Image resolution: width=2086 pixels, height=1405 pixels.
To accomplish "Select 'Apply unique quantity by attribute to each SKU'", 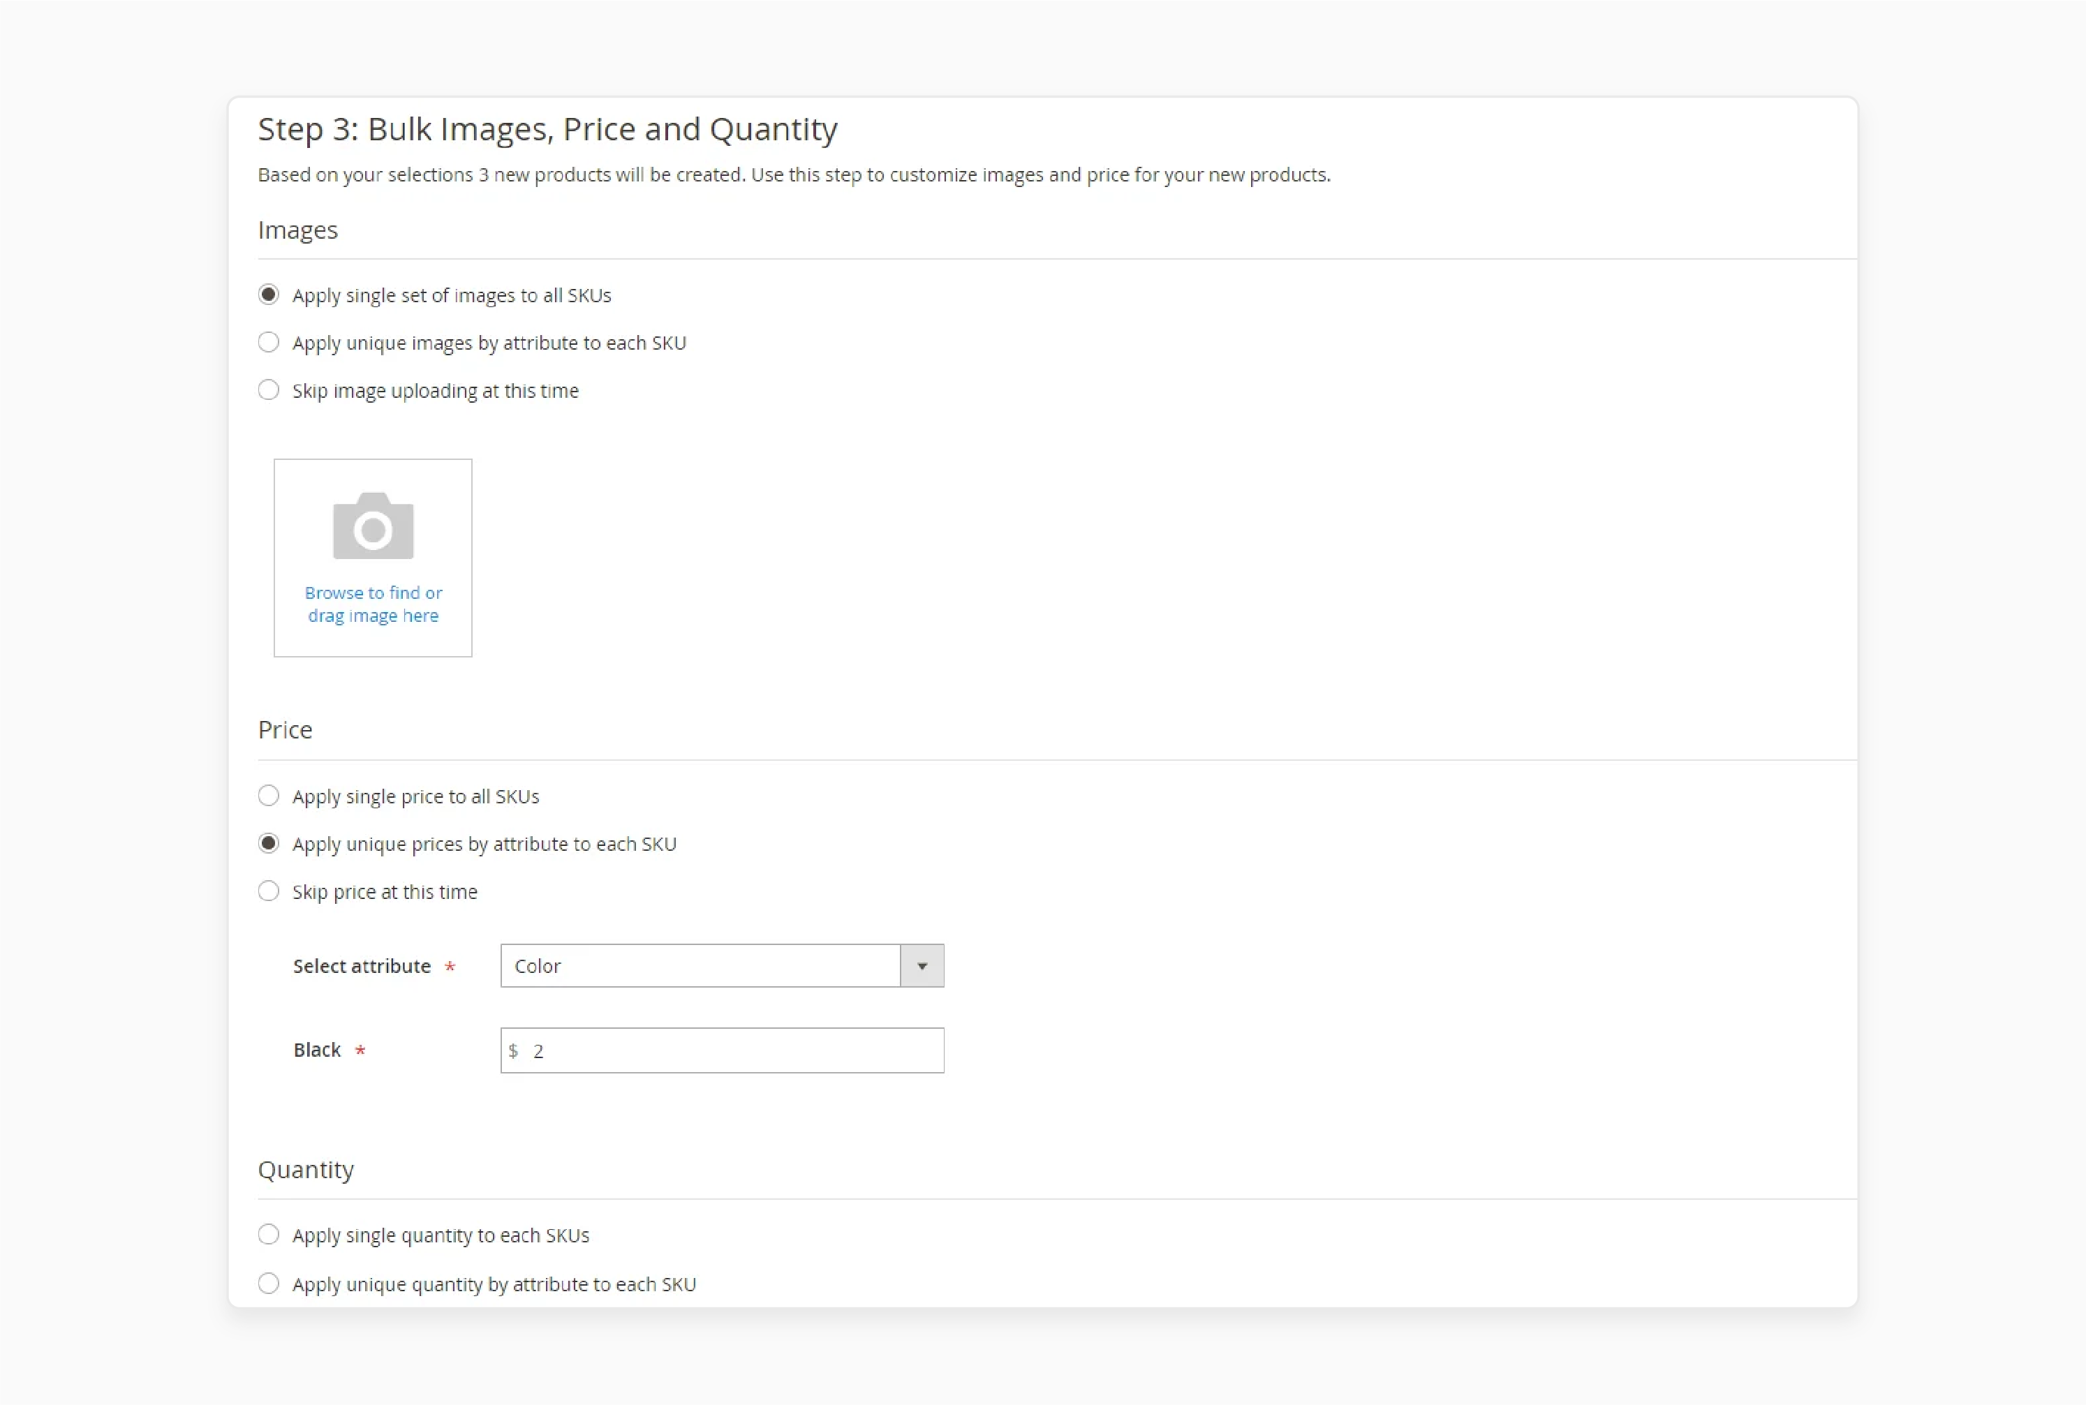I will pyautogui.click(x=267, y=1283).
